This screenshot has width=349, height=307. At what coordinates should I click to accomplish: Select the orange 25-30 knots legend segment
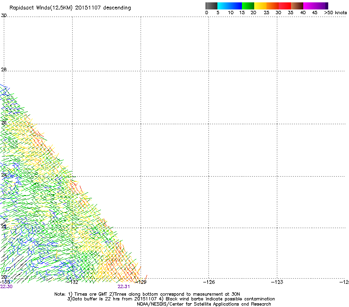pos(273,6)
